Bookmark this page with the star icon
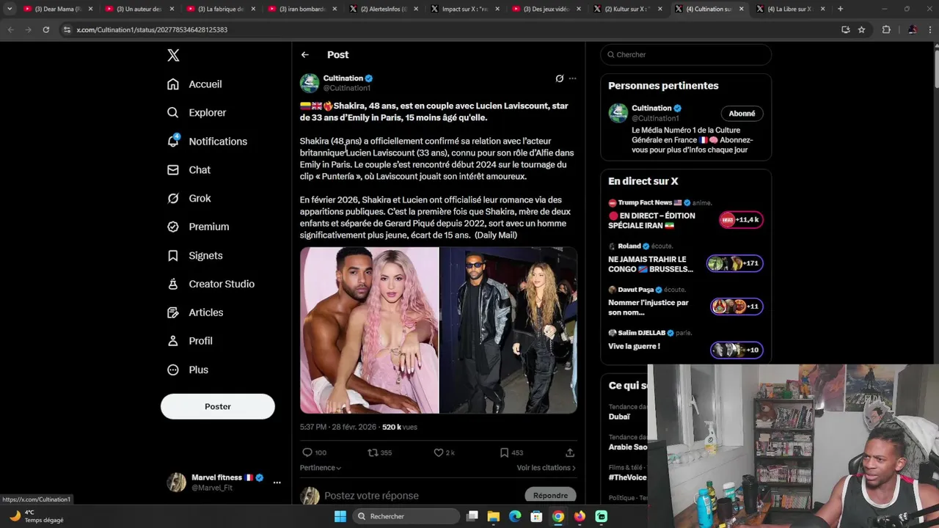The width and height of the screenshot is (939, 528). pos(862,29)
